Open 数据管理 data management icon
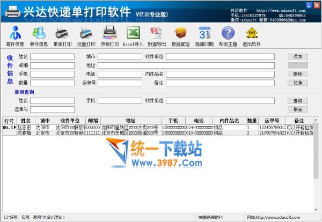This screenshot has width=322, height=222. click(x=180, y=35)
